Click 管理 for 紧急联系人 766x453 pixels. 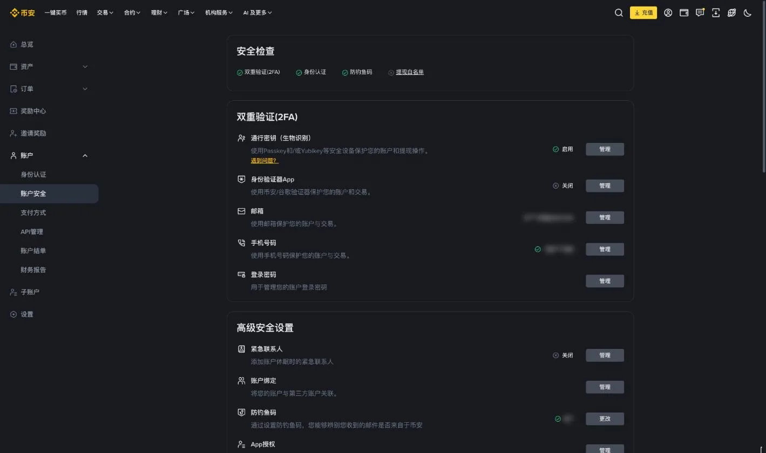pyautogui.click(x=605, y=355)
